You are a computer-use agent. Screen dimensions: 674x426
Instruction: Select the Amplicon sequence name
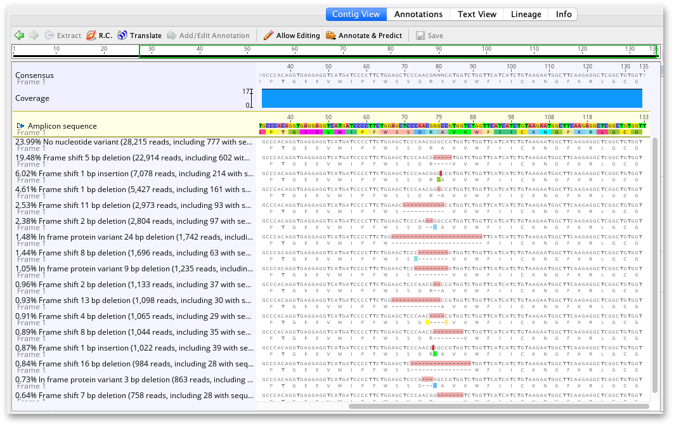click(62, 126)
